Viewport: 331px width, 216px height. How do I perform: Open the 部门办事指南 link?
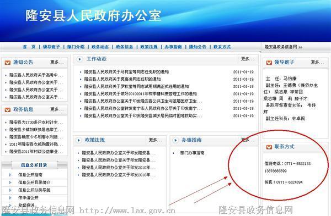click(192, 153)
